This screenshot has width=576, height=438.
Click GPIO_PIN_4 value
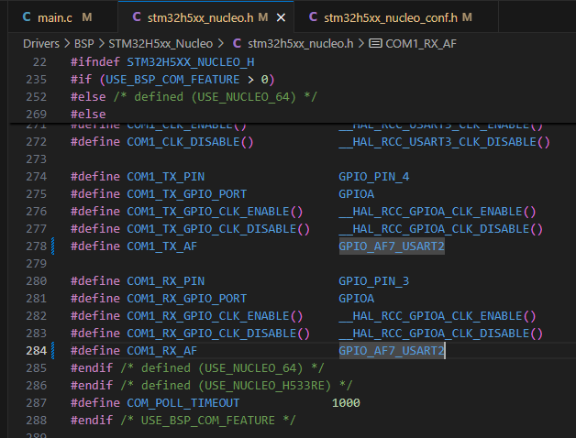[373, 177]
